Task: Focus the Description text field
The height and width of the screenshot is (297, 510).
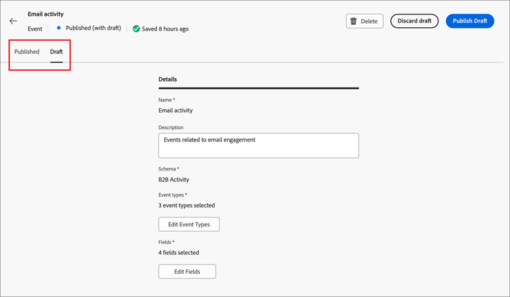Action: pos(258,145)
